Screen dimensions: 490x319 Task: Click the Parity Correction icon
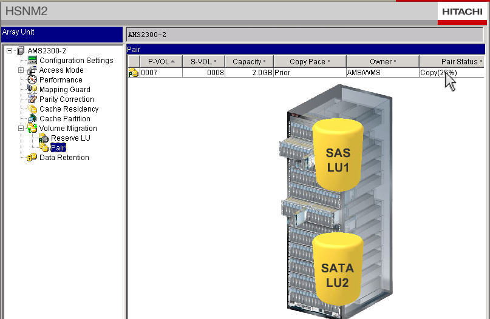[32, 99]
